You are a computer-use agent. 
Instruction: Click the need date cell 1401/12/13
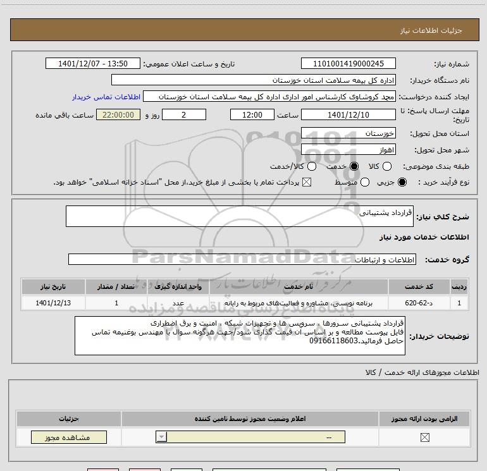coord(53,303)
